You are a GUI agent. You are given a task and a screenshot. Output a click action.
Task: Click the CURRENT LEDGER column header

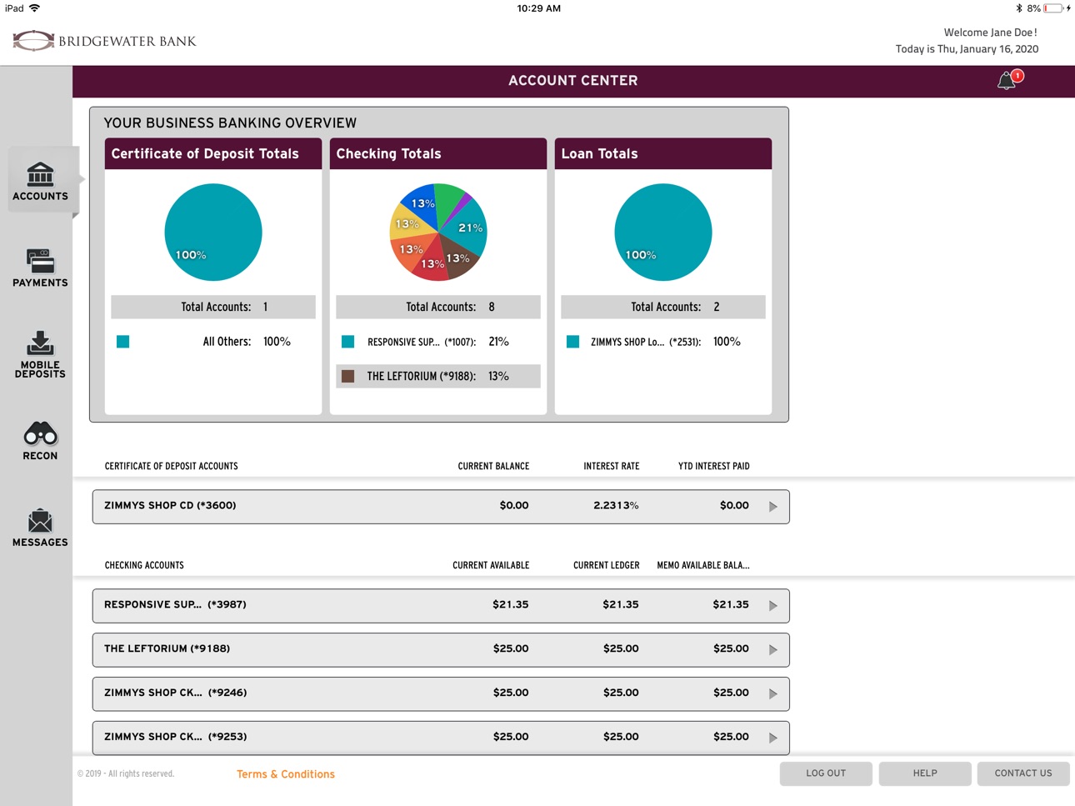pyautogui.click(x=607, y=565)
